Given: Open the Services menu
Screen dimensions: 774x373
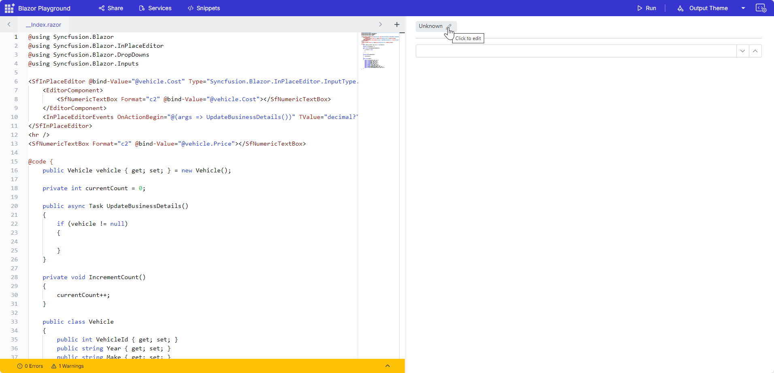Looking at the screenshot, I should (x=155, y=8).
